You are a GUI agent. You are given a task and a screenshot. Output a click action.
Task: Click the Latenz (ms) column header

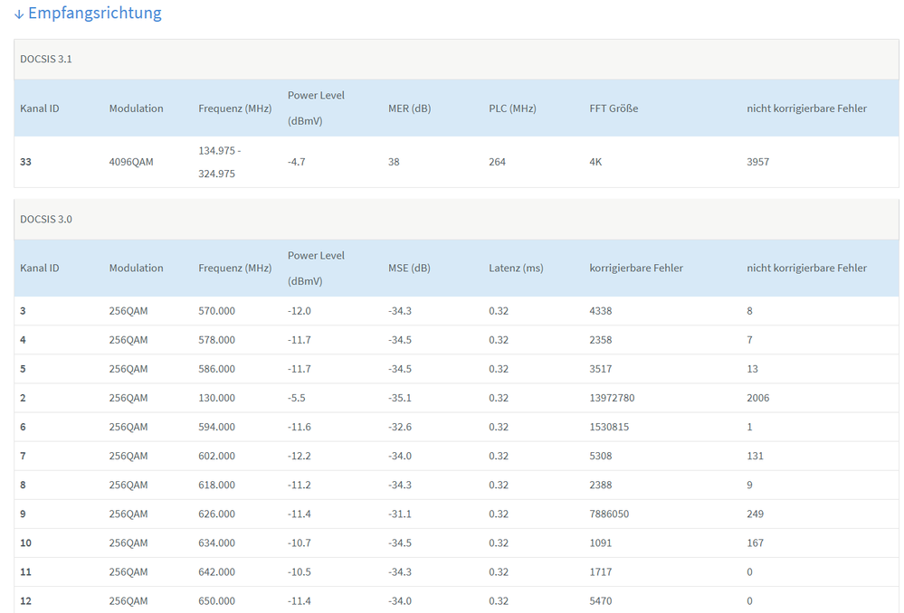[516, 268]
